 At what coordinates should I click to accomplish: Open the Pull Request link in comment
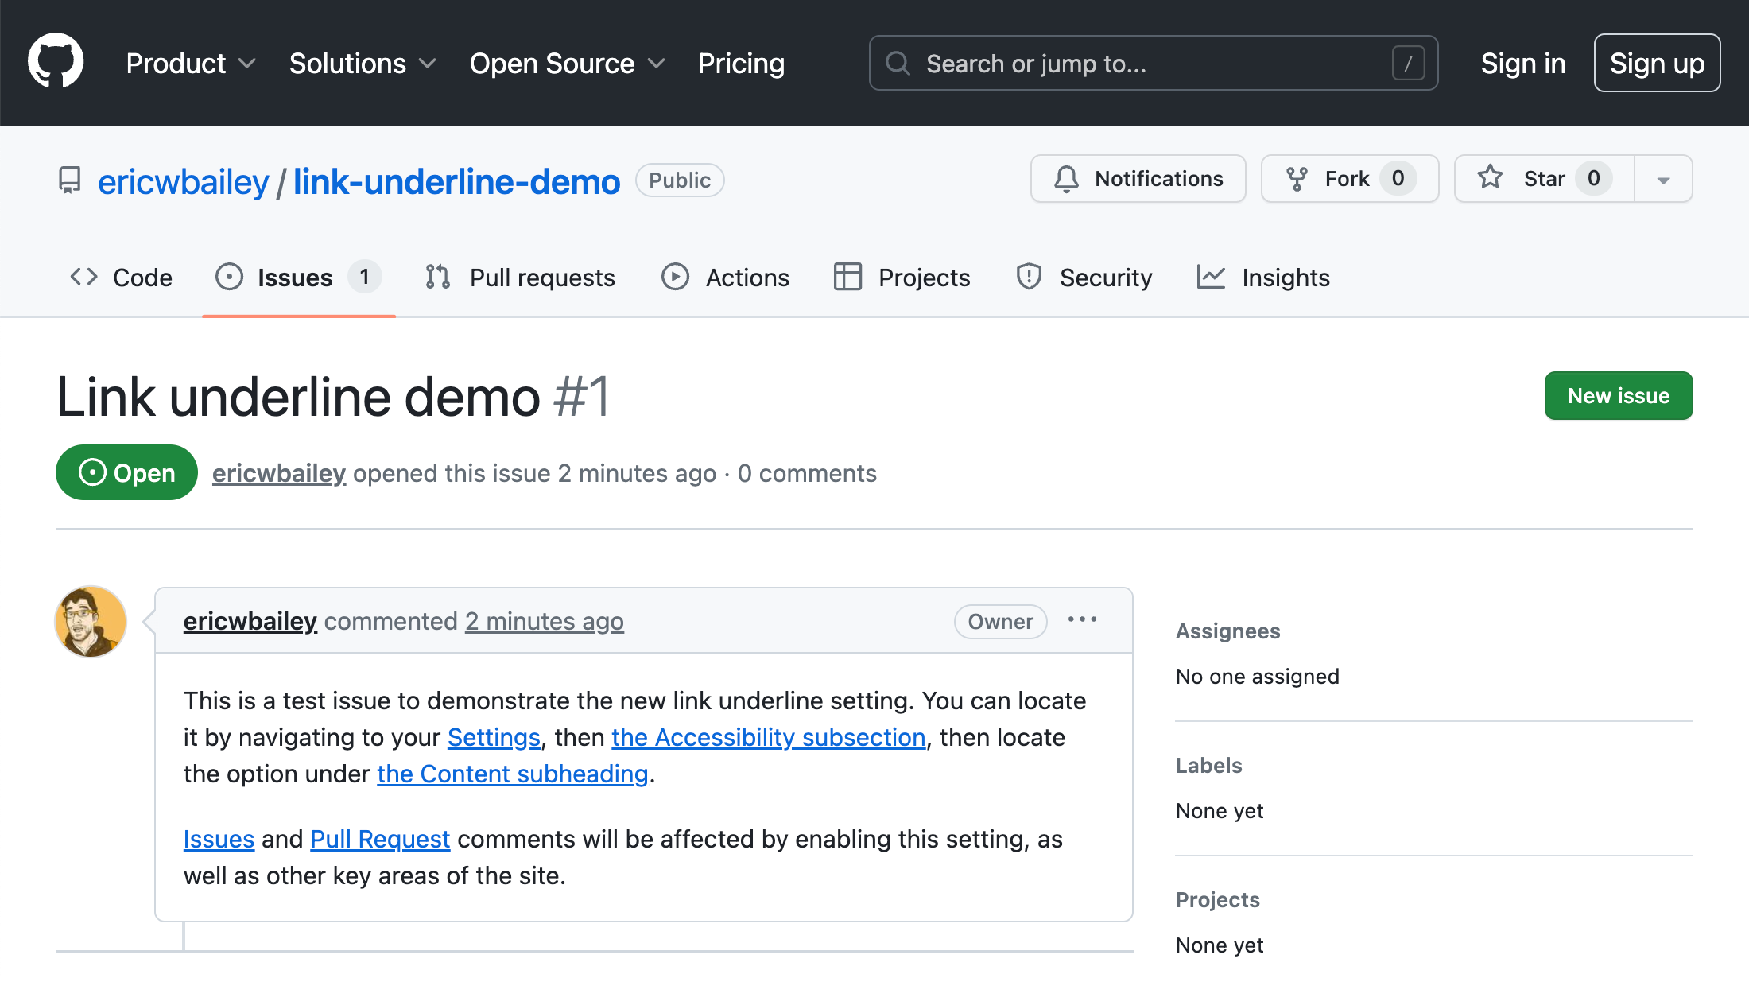coord(380,839)
